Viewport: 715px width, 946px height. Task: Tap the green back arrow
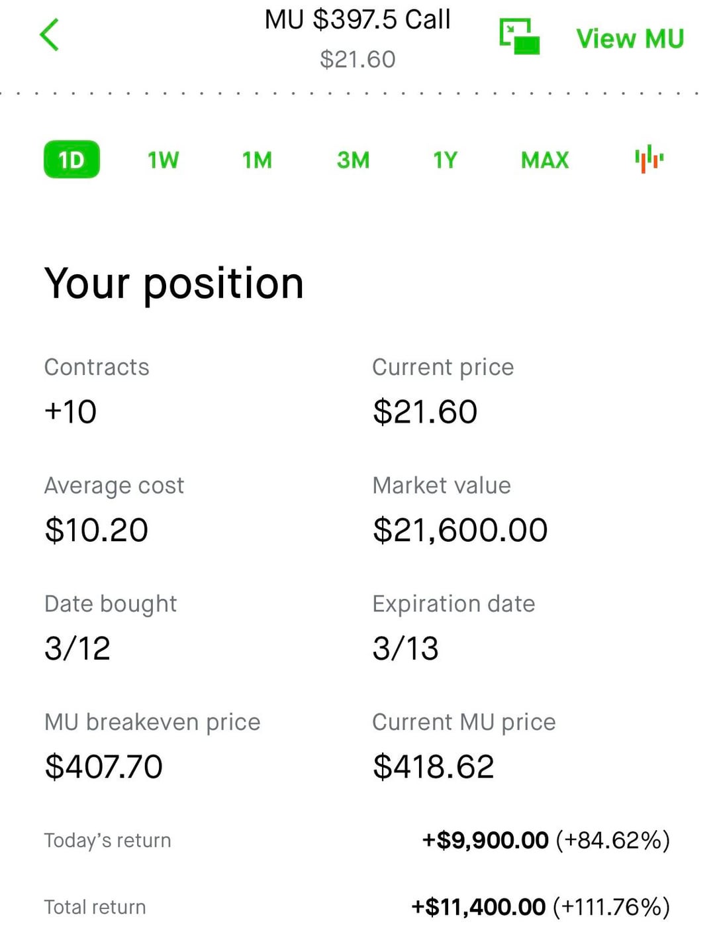tap(50, 35)
